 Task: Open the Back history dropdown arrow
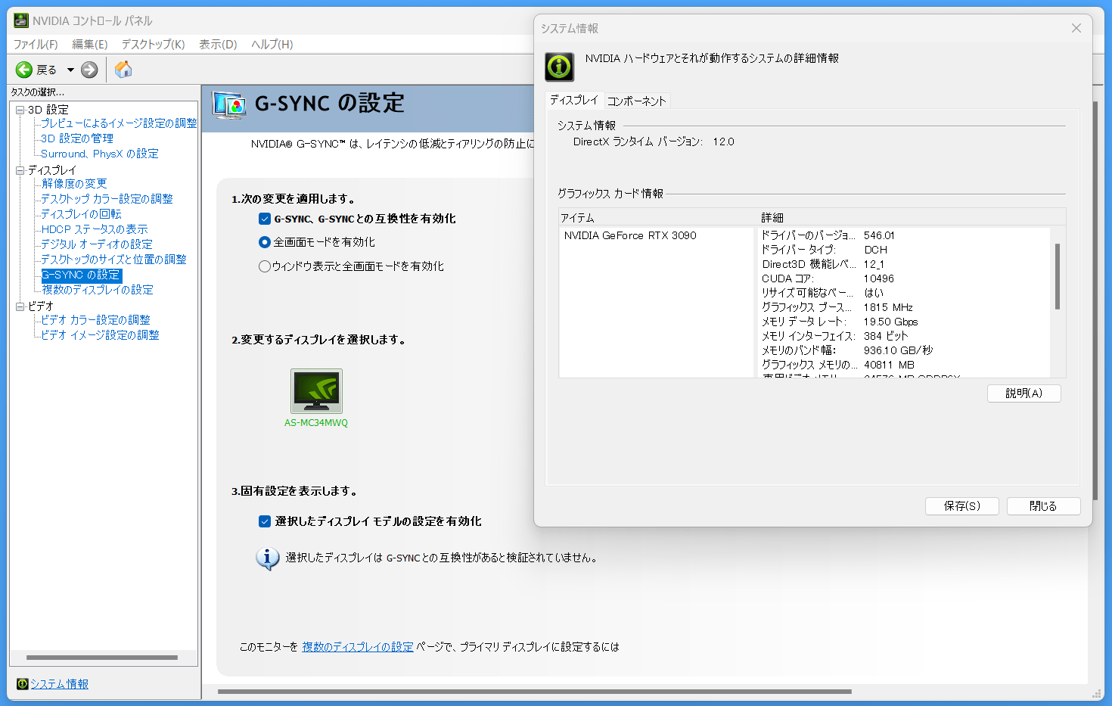click(70, 70)
